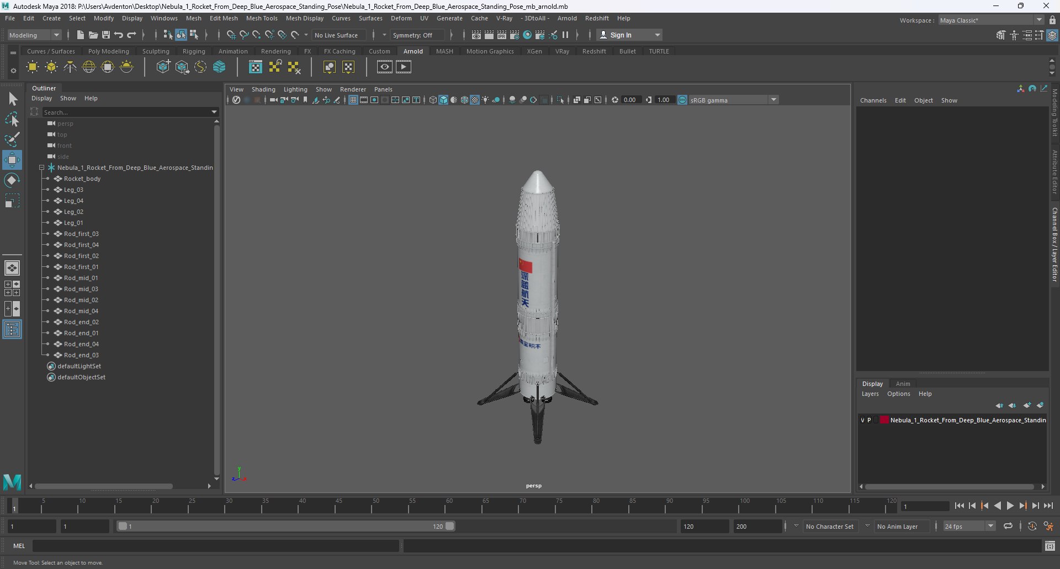Switch to the Rigging shelf tab
The image size is (1060, 569).
click(194, 51)
